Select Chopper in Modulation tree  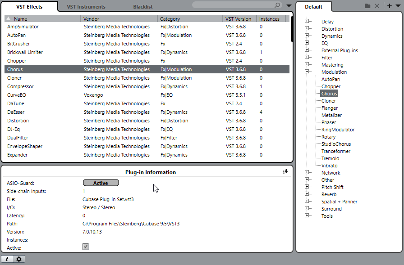click(x=331, y=87)
